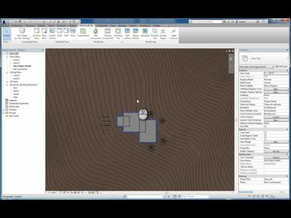This screenshot has height=218, width=291.
Task: Close the Properties palette
Action: pyautogui.click(x=287, y=50)
